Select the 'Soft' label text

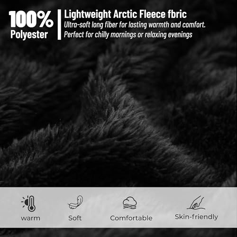[75, 218]
